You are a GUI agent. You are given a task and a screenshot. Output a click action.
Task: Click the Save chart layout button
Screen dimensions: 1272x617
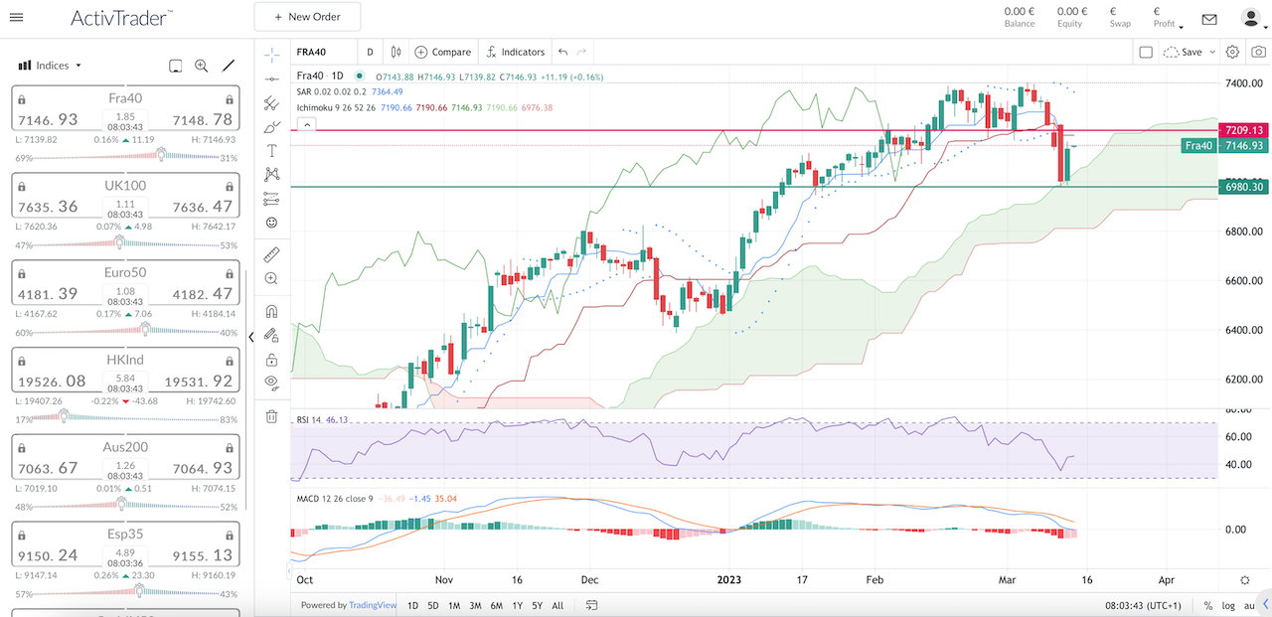pyautogui.click(x=1182, y=52)
